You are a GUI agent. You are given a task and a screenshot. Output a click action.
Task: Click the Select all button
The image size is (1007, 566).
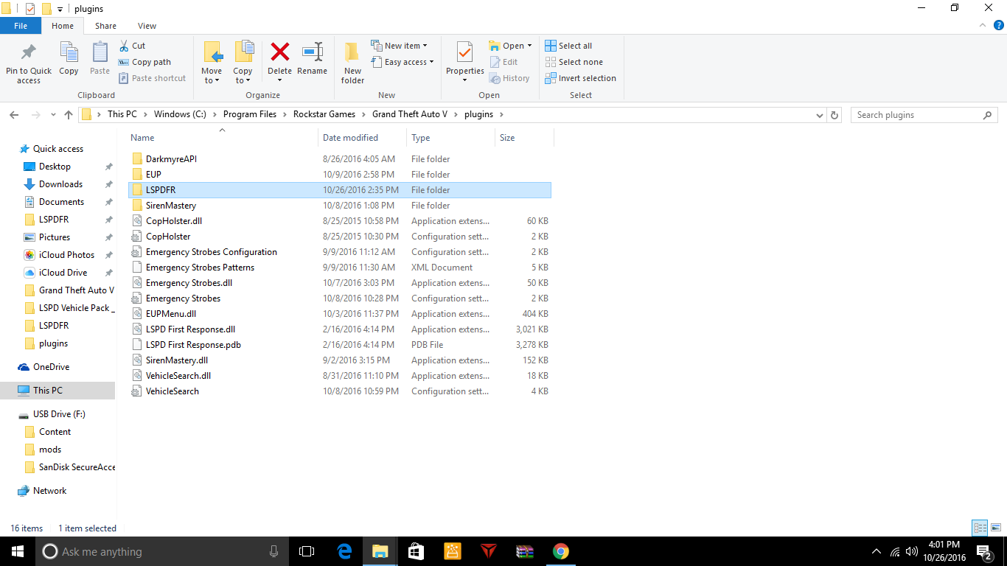click(568, 46)
